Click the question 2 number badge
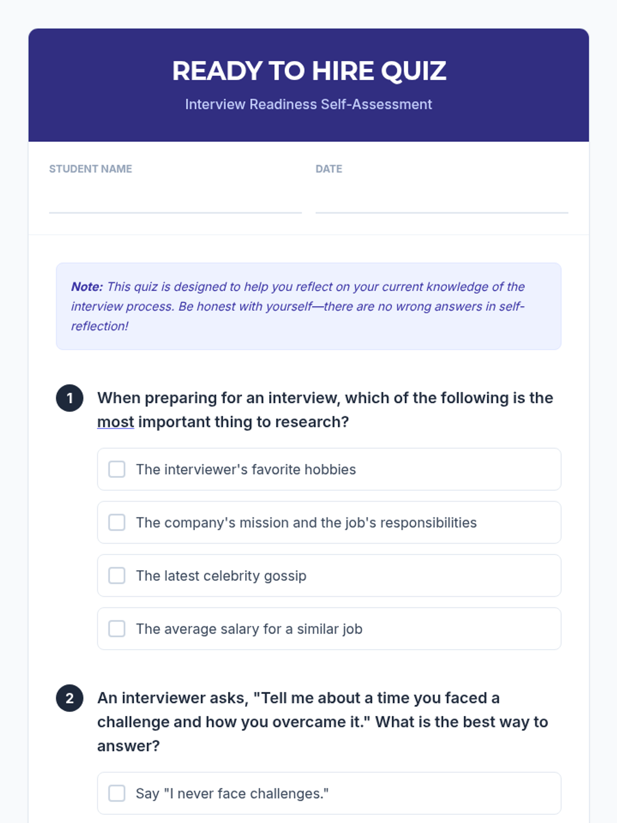 point(69,698)
